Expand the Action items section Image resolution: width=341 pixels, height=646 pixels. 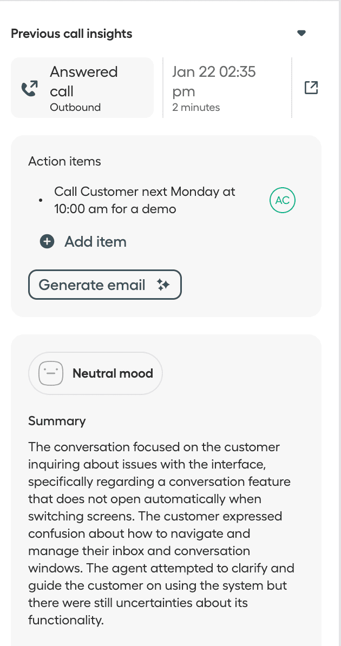tap(64, 161)
